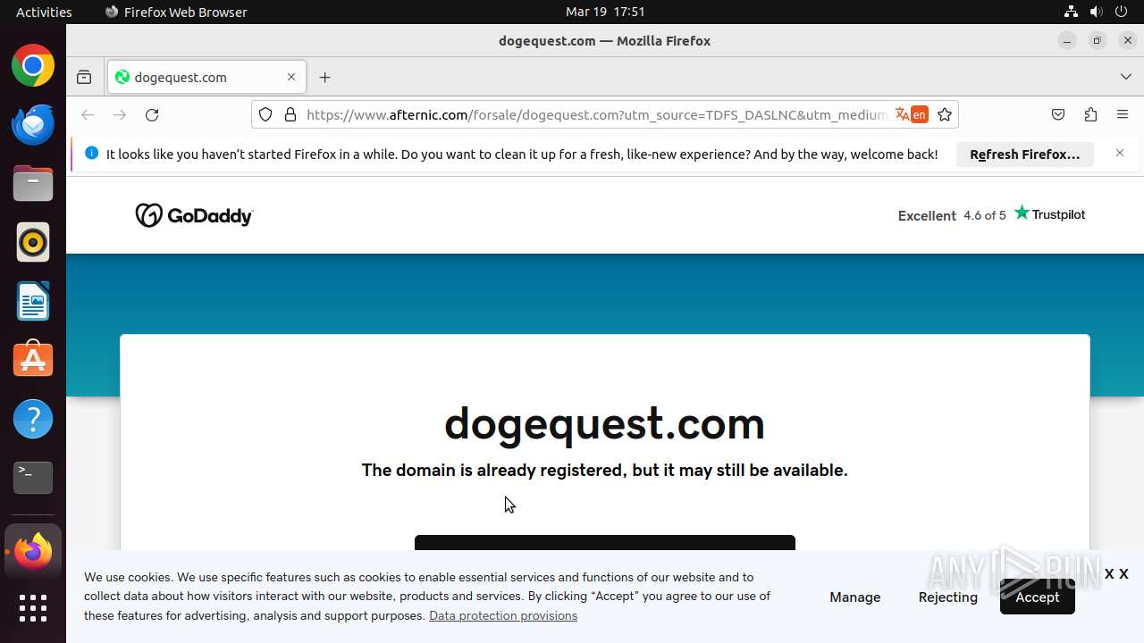Save the page to Pocket
Screen dimensions: 1144x643
(1058, 114)
